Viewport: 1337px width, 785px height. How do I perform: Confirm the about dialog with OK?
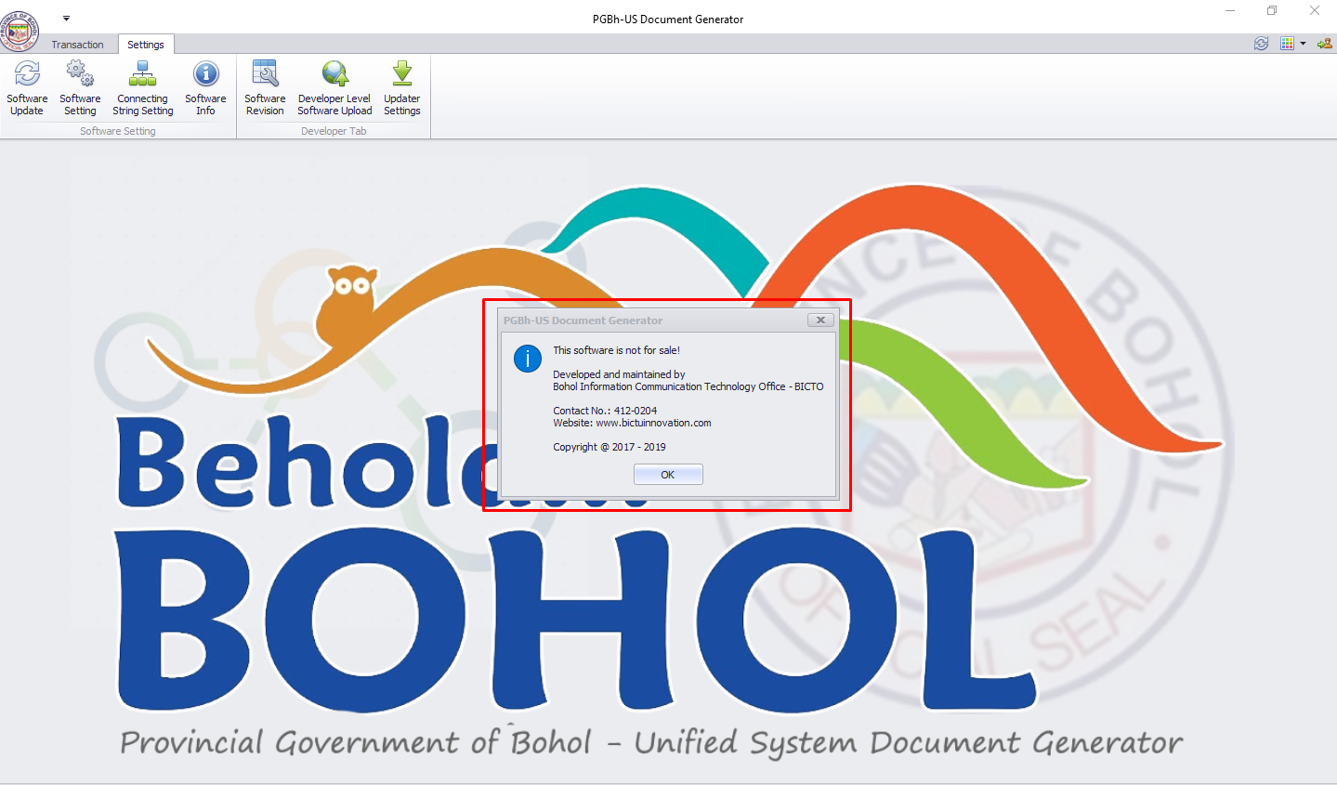(668, 474)
